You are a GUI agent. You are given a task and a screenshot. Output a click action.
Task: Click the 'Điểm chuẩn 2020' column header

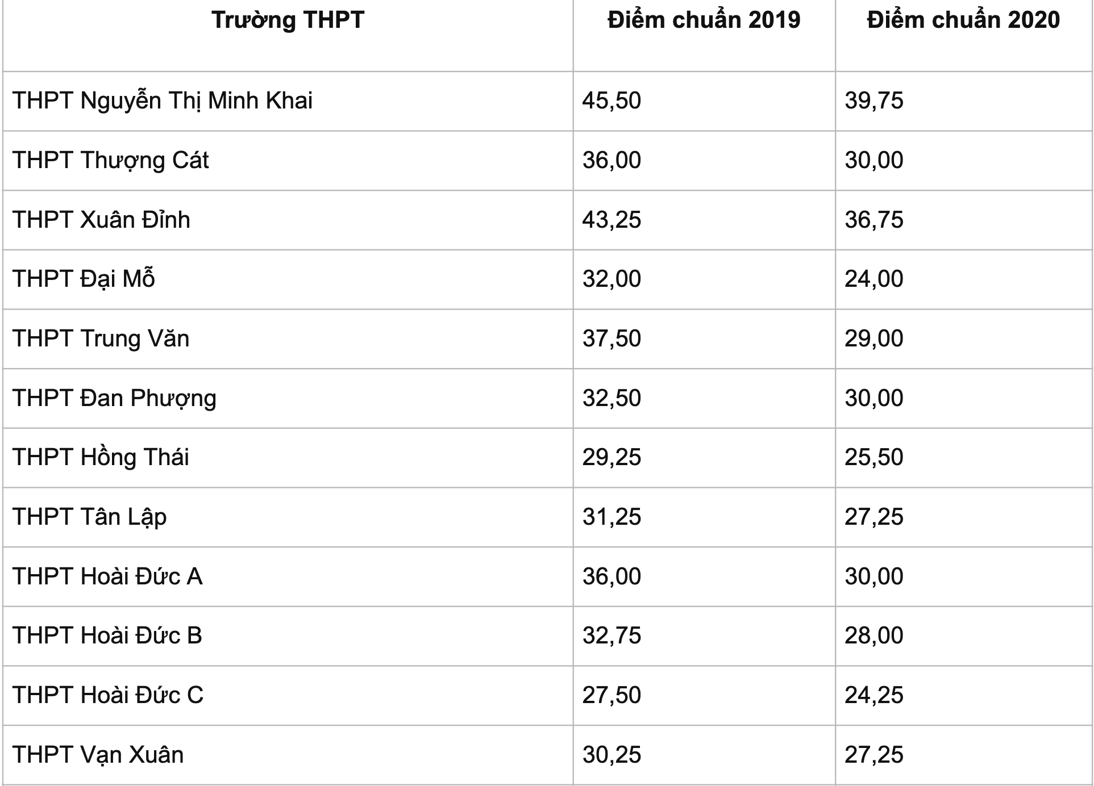pyautogui.click(x=963, y=20)
